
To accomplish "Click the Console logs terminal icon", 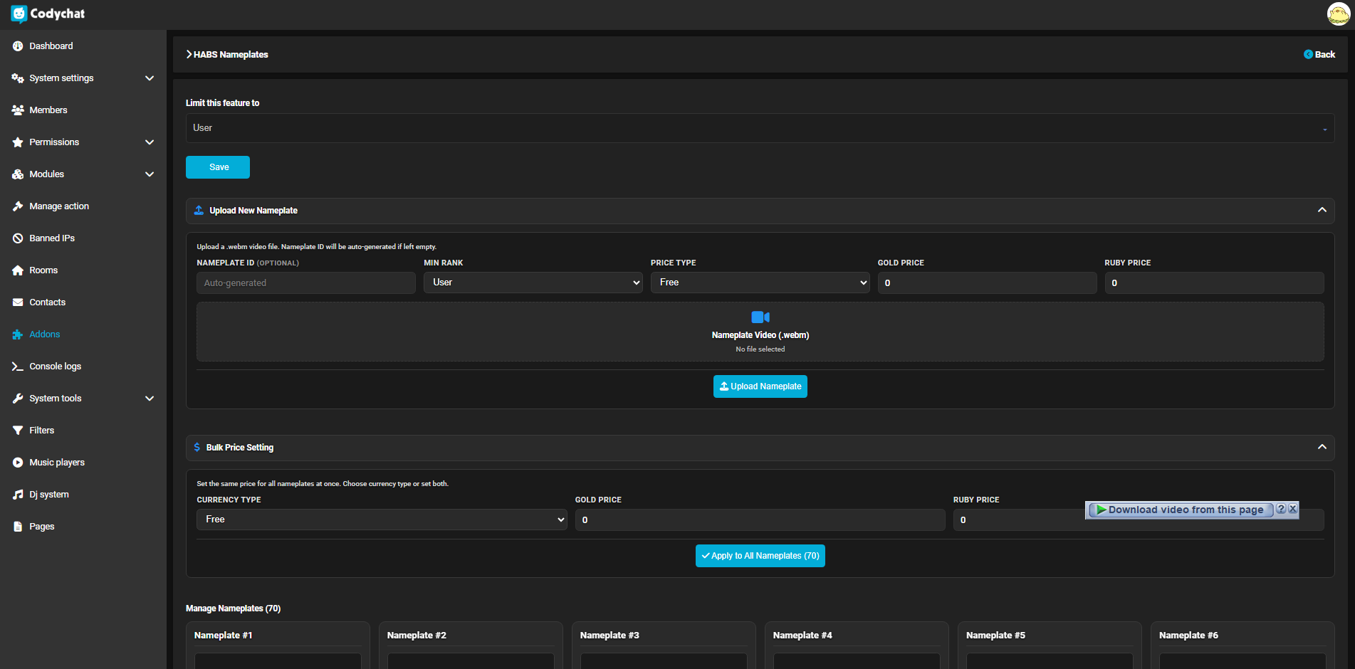I will click(x=18, y=367).
